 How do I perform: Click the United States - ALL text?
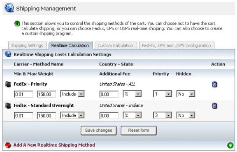coord(117,84)
